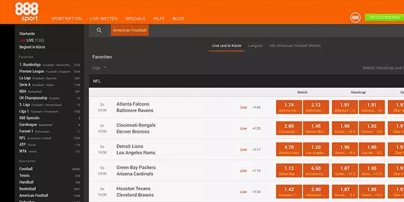This screenshot has width=404, height=202.
Task: Bet Detroit Lions match odds 4.70
Action: [289, 149]
